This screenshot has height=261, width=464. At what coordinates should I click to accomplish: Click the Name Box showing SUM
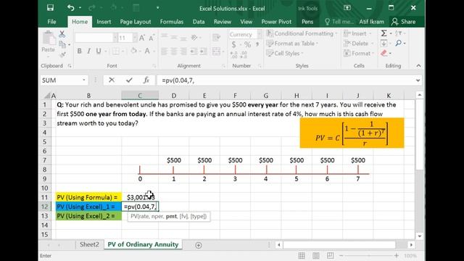tap(64, 80)
